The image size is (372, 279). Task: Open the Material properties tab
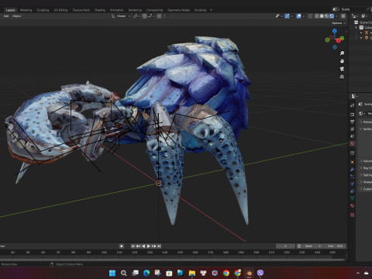352,205
